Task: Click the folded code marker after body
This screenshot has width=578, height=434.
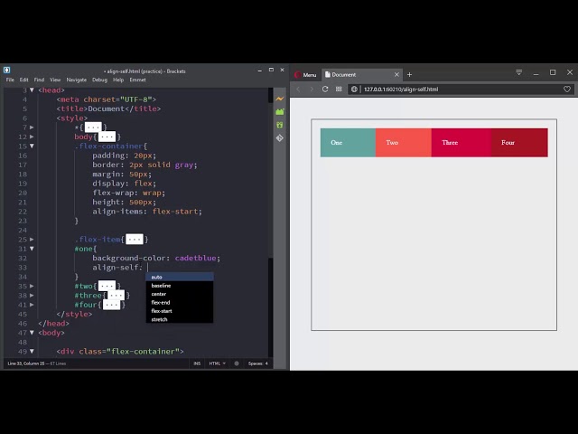Action: pos(107,137)
